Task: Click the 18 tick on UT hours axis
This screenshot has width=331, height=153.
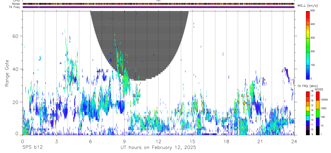Action: 226,142
